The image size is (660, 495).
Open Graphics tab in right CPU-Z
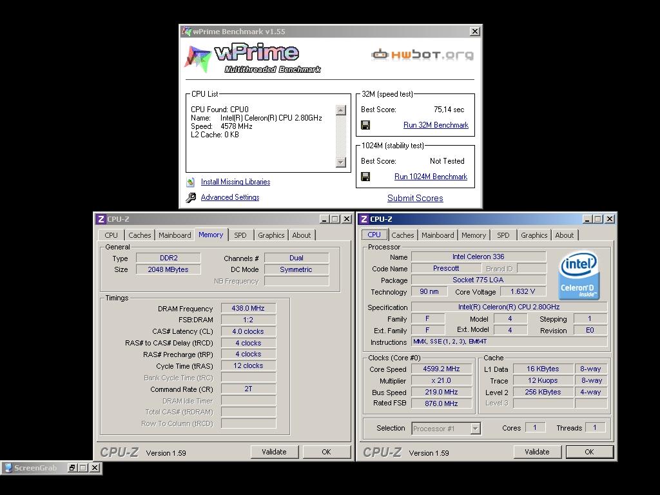pos(534,235)
